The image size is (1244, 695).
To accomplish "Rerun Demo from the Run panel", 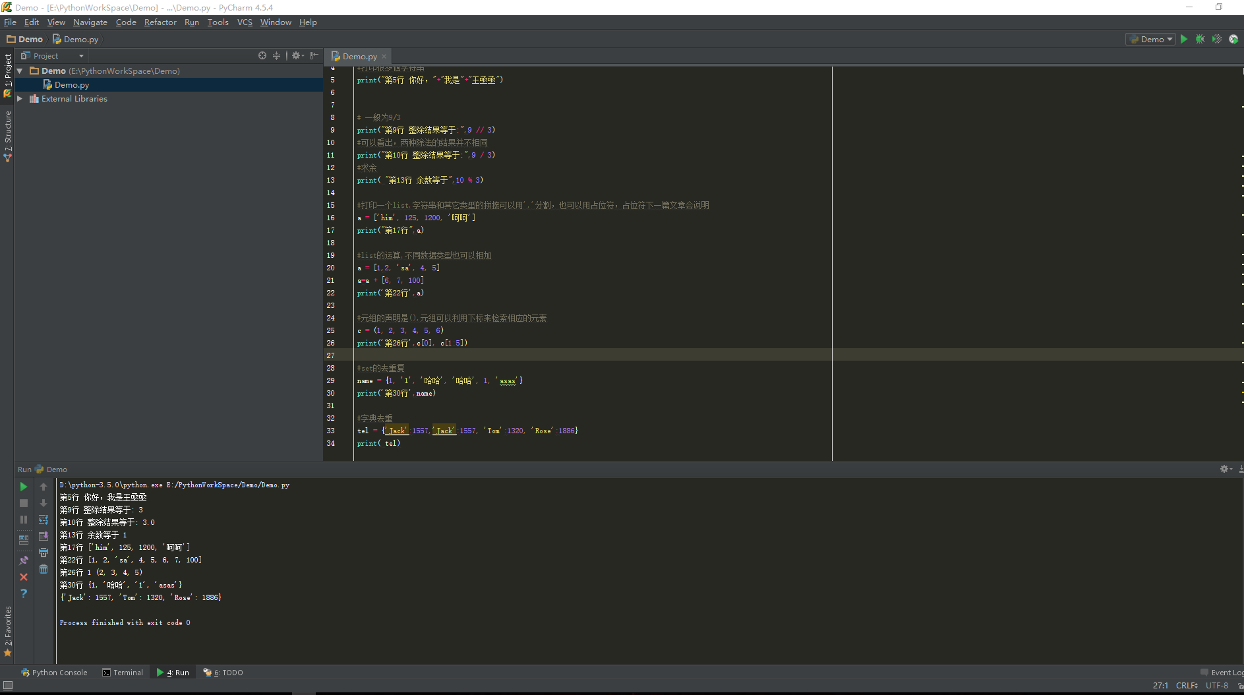I will point(24,487).
